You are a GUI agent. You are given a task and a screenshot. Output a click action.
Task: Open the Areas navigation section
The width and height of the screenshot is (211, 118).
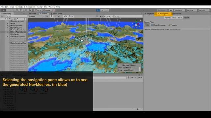(x=174, y=18)
